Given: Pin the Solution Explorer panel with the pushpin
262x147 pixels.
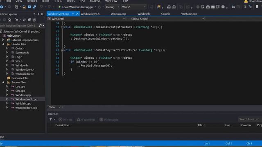Looking at the screenshot, I should point(38,14).
